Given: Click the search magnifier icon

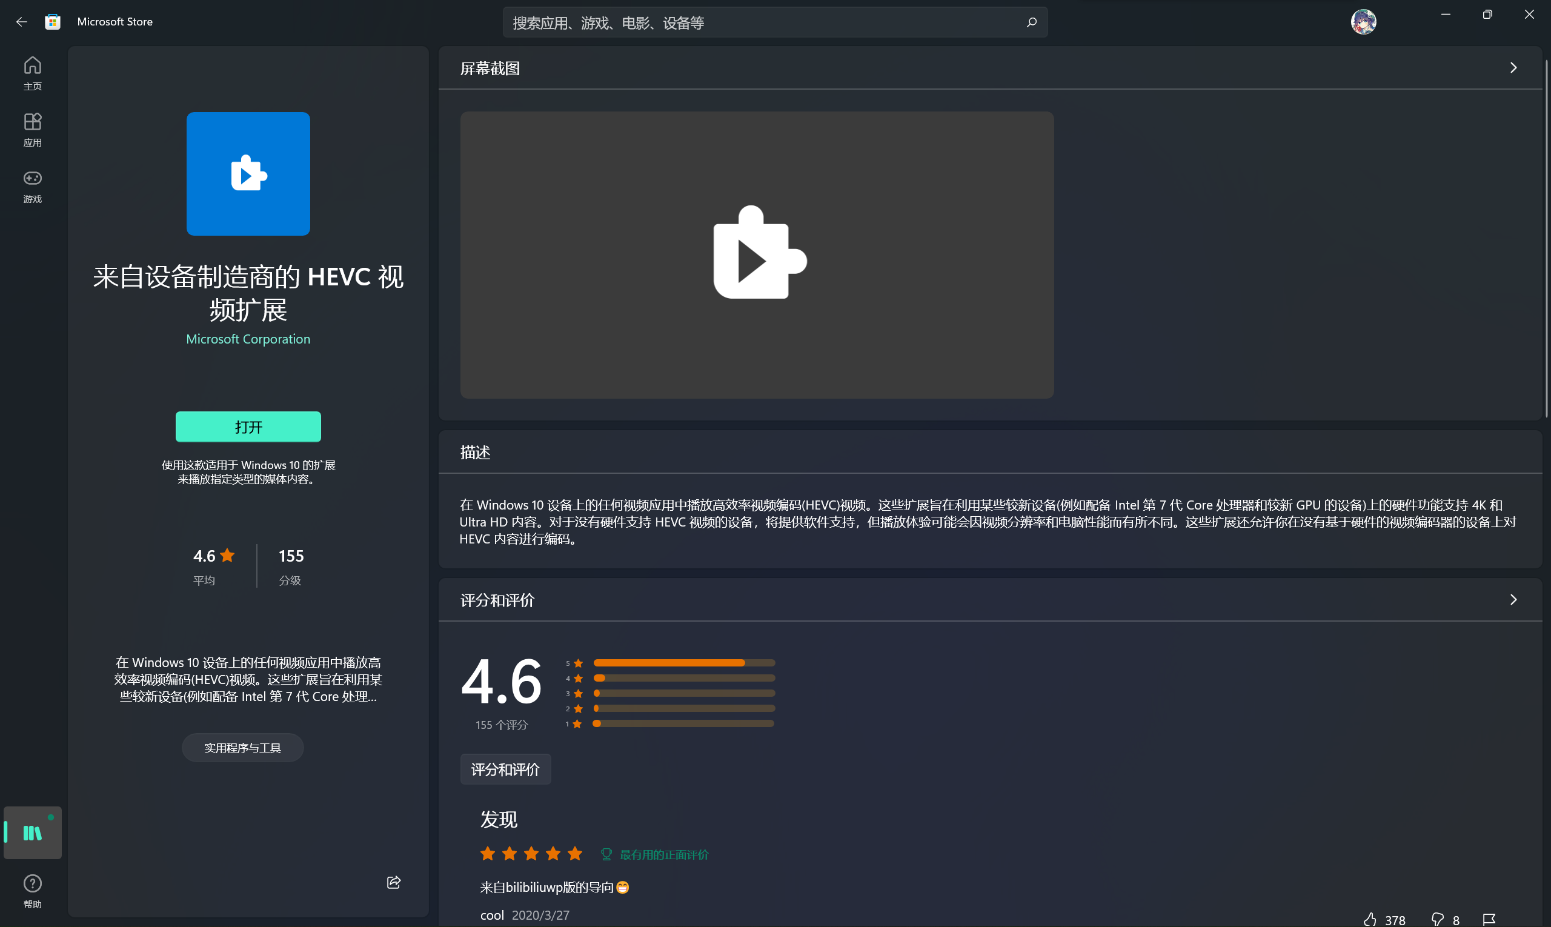Looking at the screenshot, I should pos(1031,22).
